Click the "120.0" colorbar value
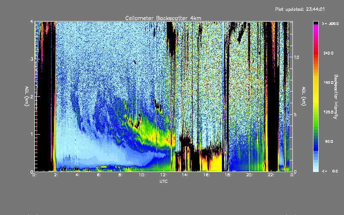This screenshot has width=344, height=215. point(329,112)
